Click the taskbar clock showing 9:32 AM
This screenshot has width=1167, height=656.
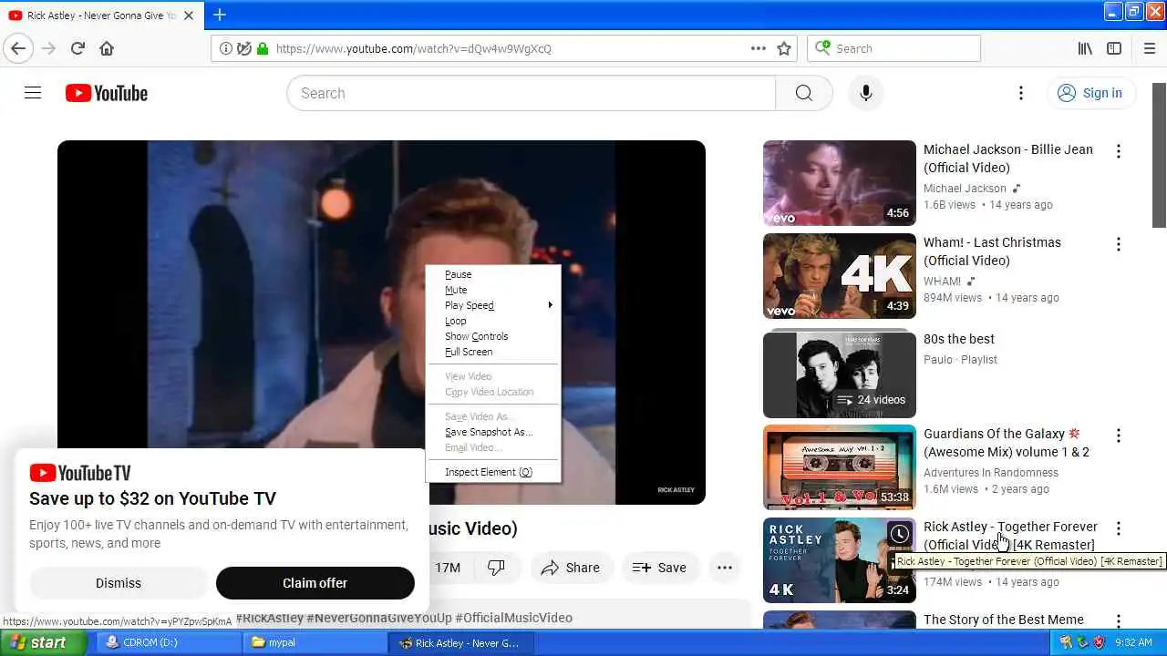1133,642
